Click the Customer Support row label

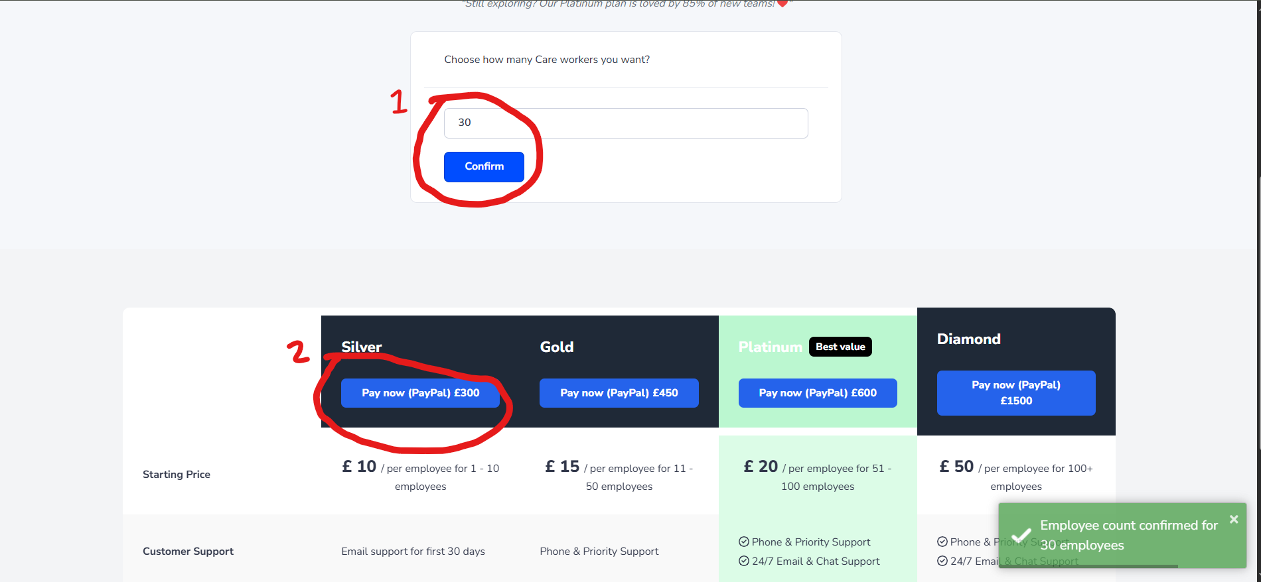click(x=188, y=551)
